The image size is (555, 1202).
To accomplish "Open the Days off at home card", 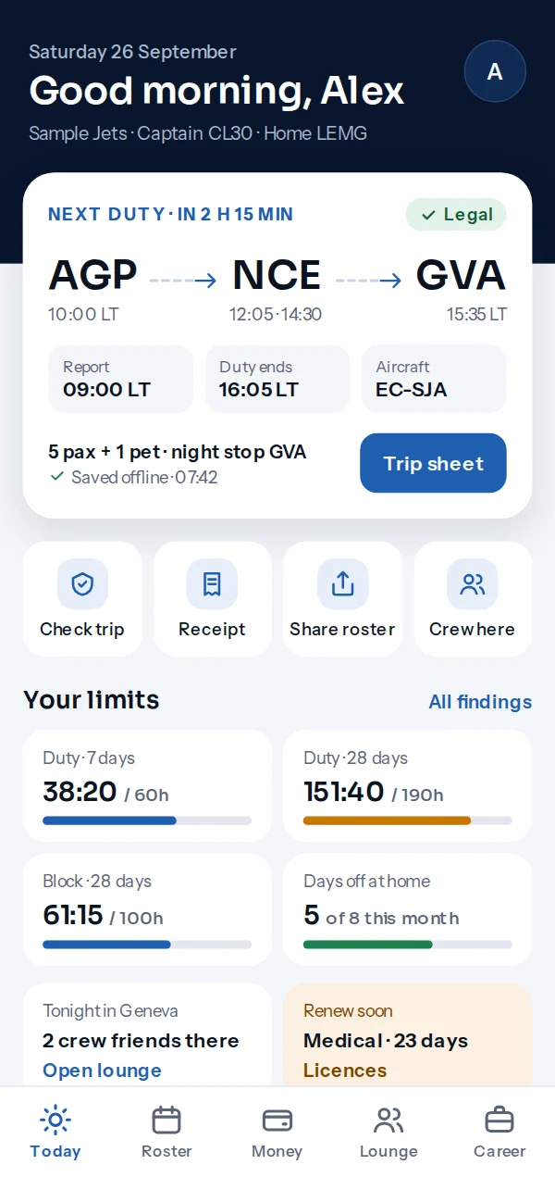I will [407, 909].
